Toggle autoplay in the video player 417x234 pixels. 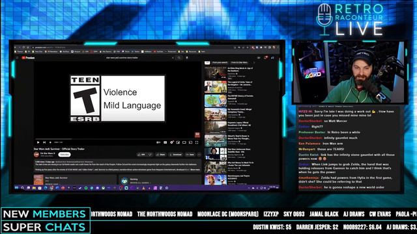158,142
